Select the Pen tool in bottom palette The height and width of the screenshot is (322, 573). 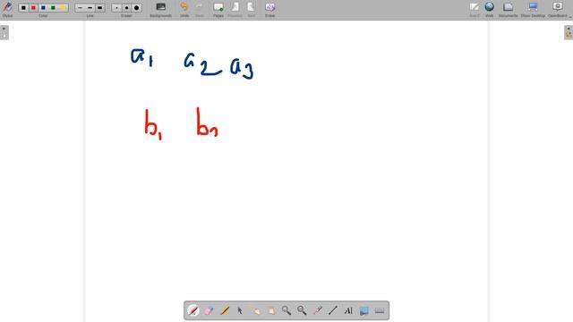coord(193,310)
